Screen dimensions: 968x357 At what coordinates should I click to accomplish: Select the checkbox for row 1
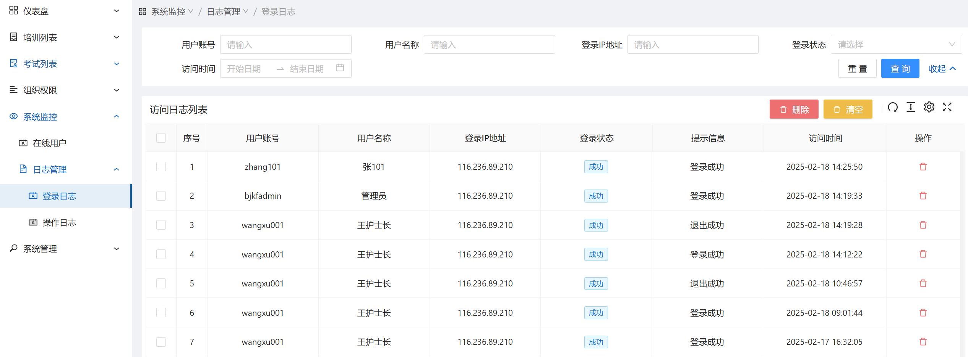pyautogui.click(x=161, y=167)
